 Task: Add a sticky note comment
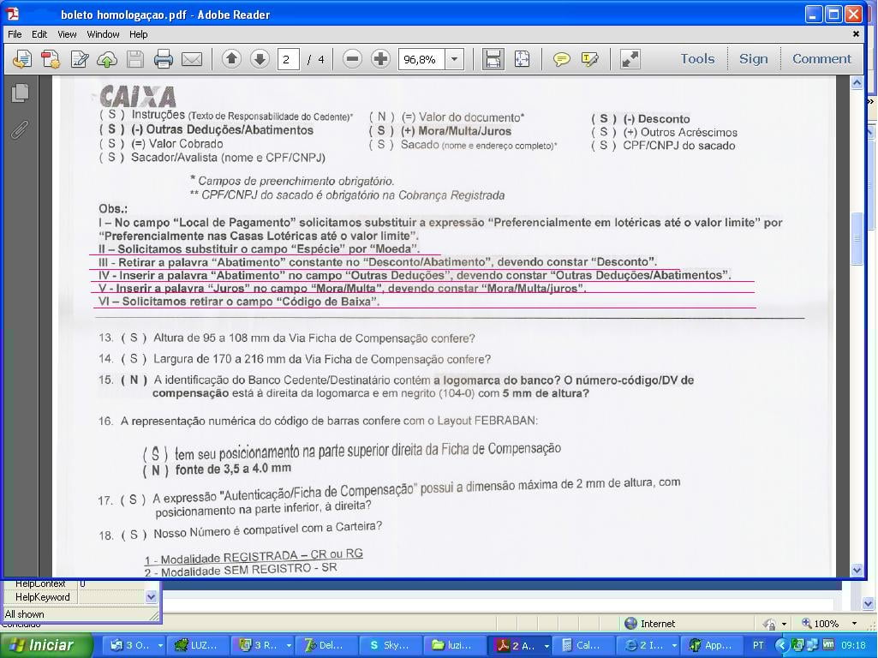[561, 59]
